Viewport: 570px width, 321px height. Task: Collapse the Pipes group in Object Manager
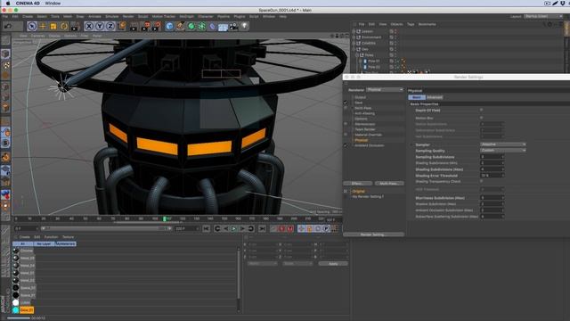click(357, 55)
